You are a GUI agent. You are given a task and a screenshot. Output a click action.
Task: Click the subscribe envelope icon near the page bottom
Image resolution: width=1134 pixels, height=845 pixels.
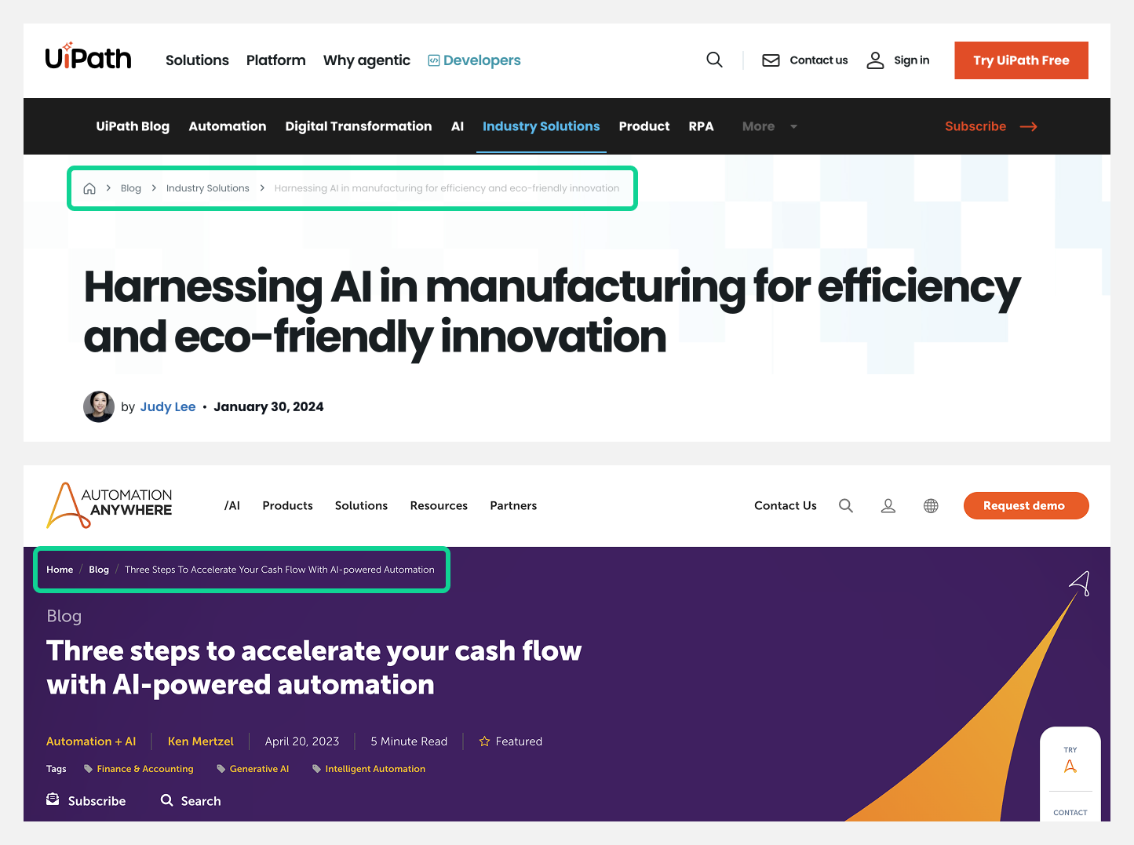click(x=53, y=799)
